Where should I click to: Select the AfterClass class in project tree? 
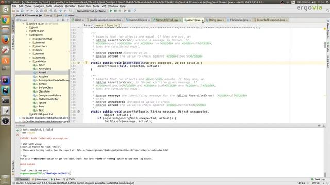(x=44, y=69)
